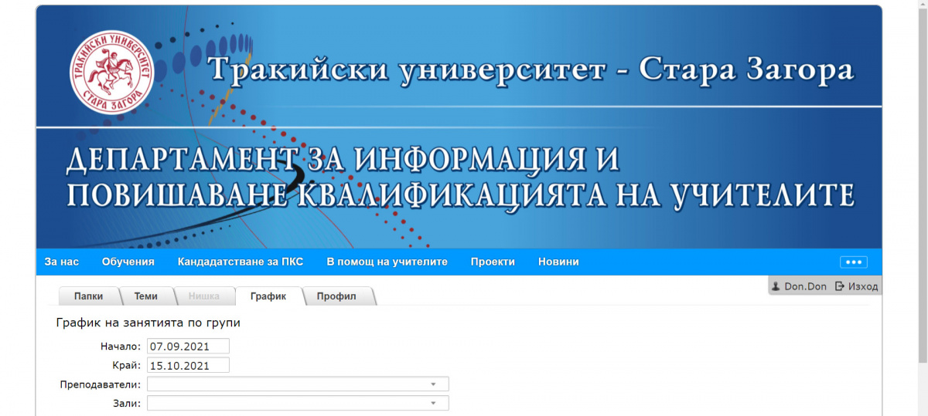This screenshot has height=416, width=928.
Task: Click the user icon beside Don.Don
Action: click(x=776, y=286)
